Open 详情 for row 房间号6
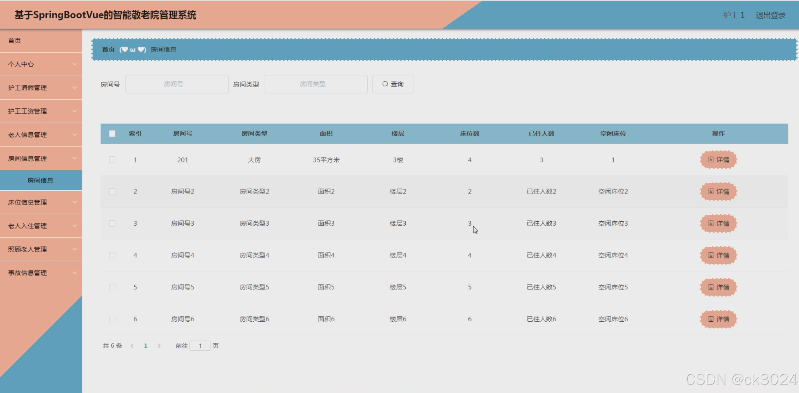The image size is (799, 393). click(718, 319)
